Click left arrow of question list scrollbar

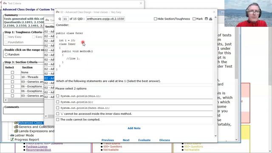click(x=46, y=116)
